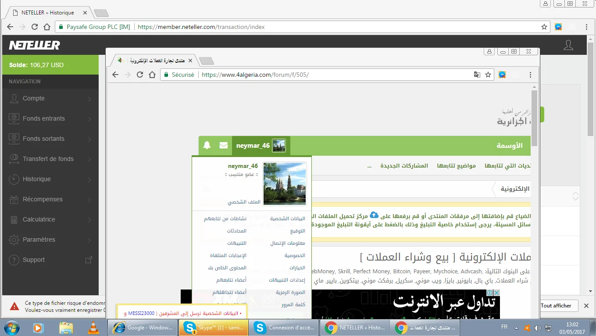
Task: Switch to NETELLER Historique browser tab
Action: pyautogui.click(x=48, y=13)
